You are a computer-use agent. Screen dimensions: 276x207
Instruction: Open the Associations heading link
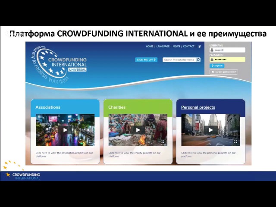[48, 107]
